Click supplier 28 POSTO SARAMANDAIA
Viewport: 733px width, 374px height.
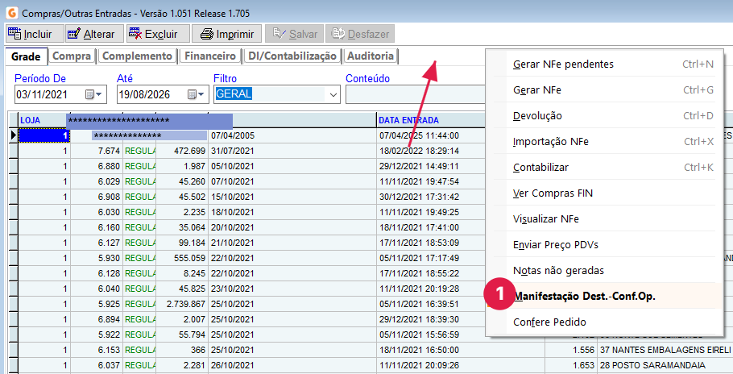(665, 365)
